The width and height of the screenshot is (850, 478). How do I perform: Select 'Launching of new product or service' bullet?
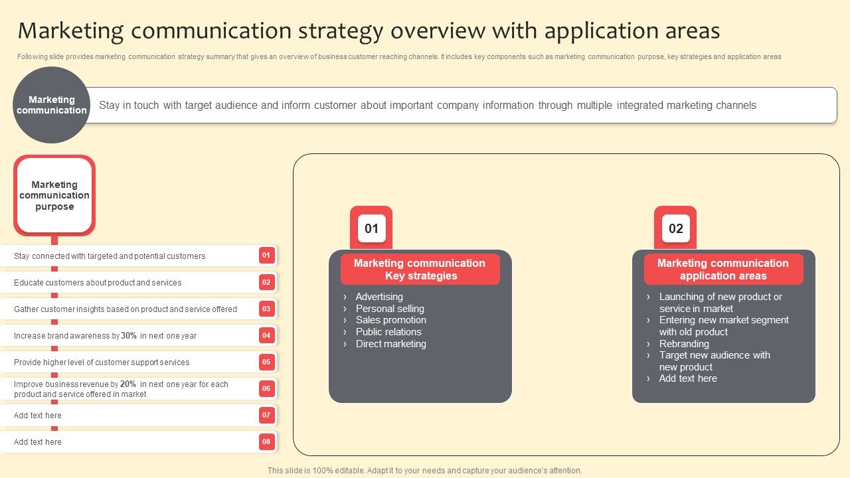pyautogui.click(x=721, y=303)
